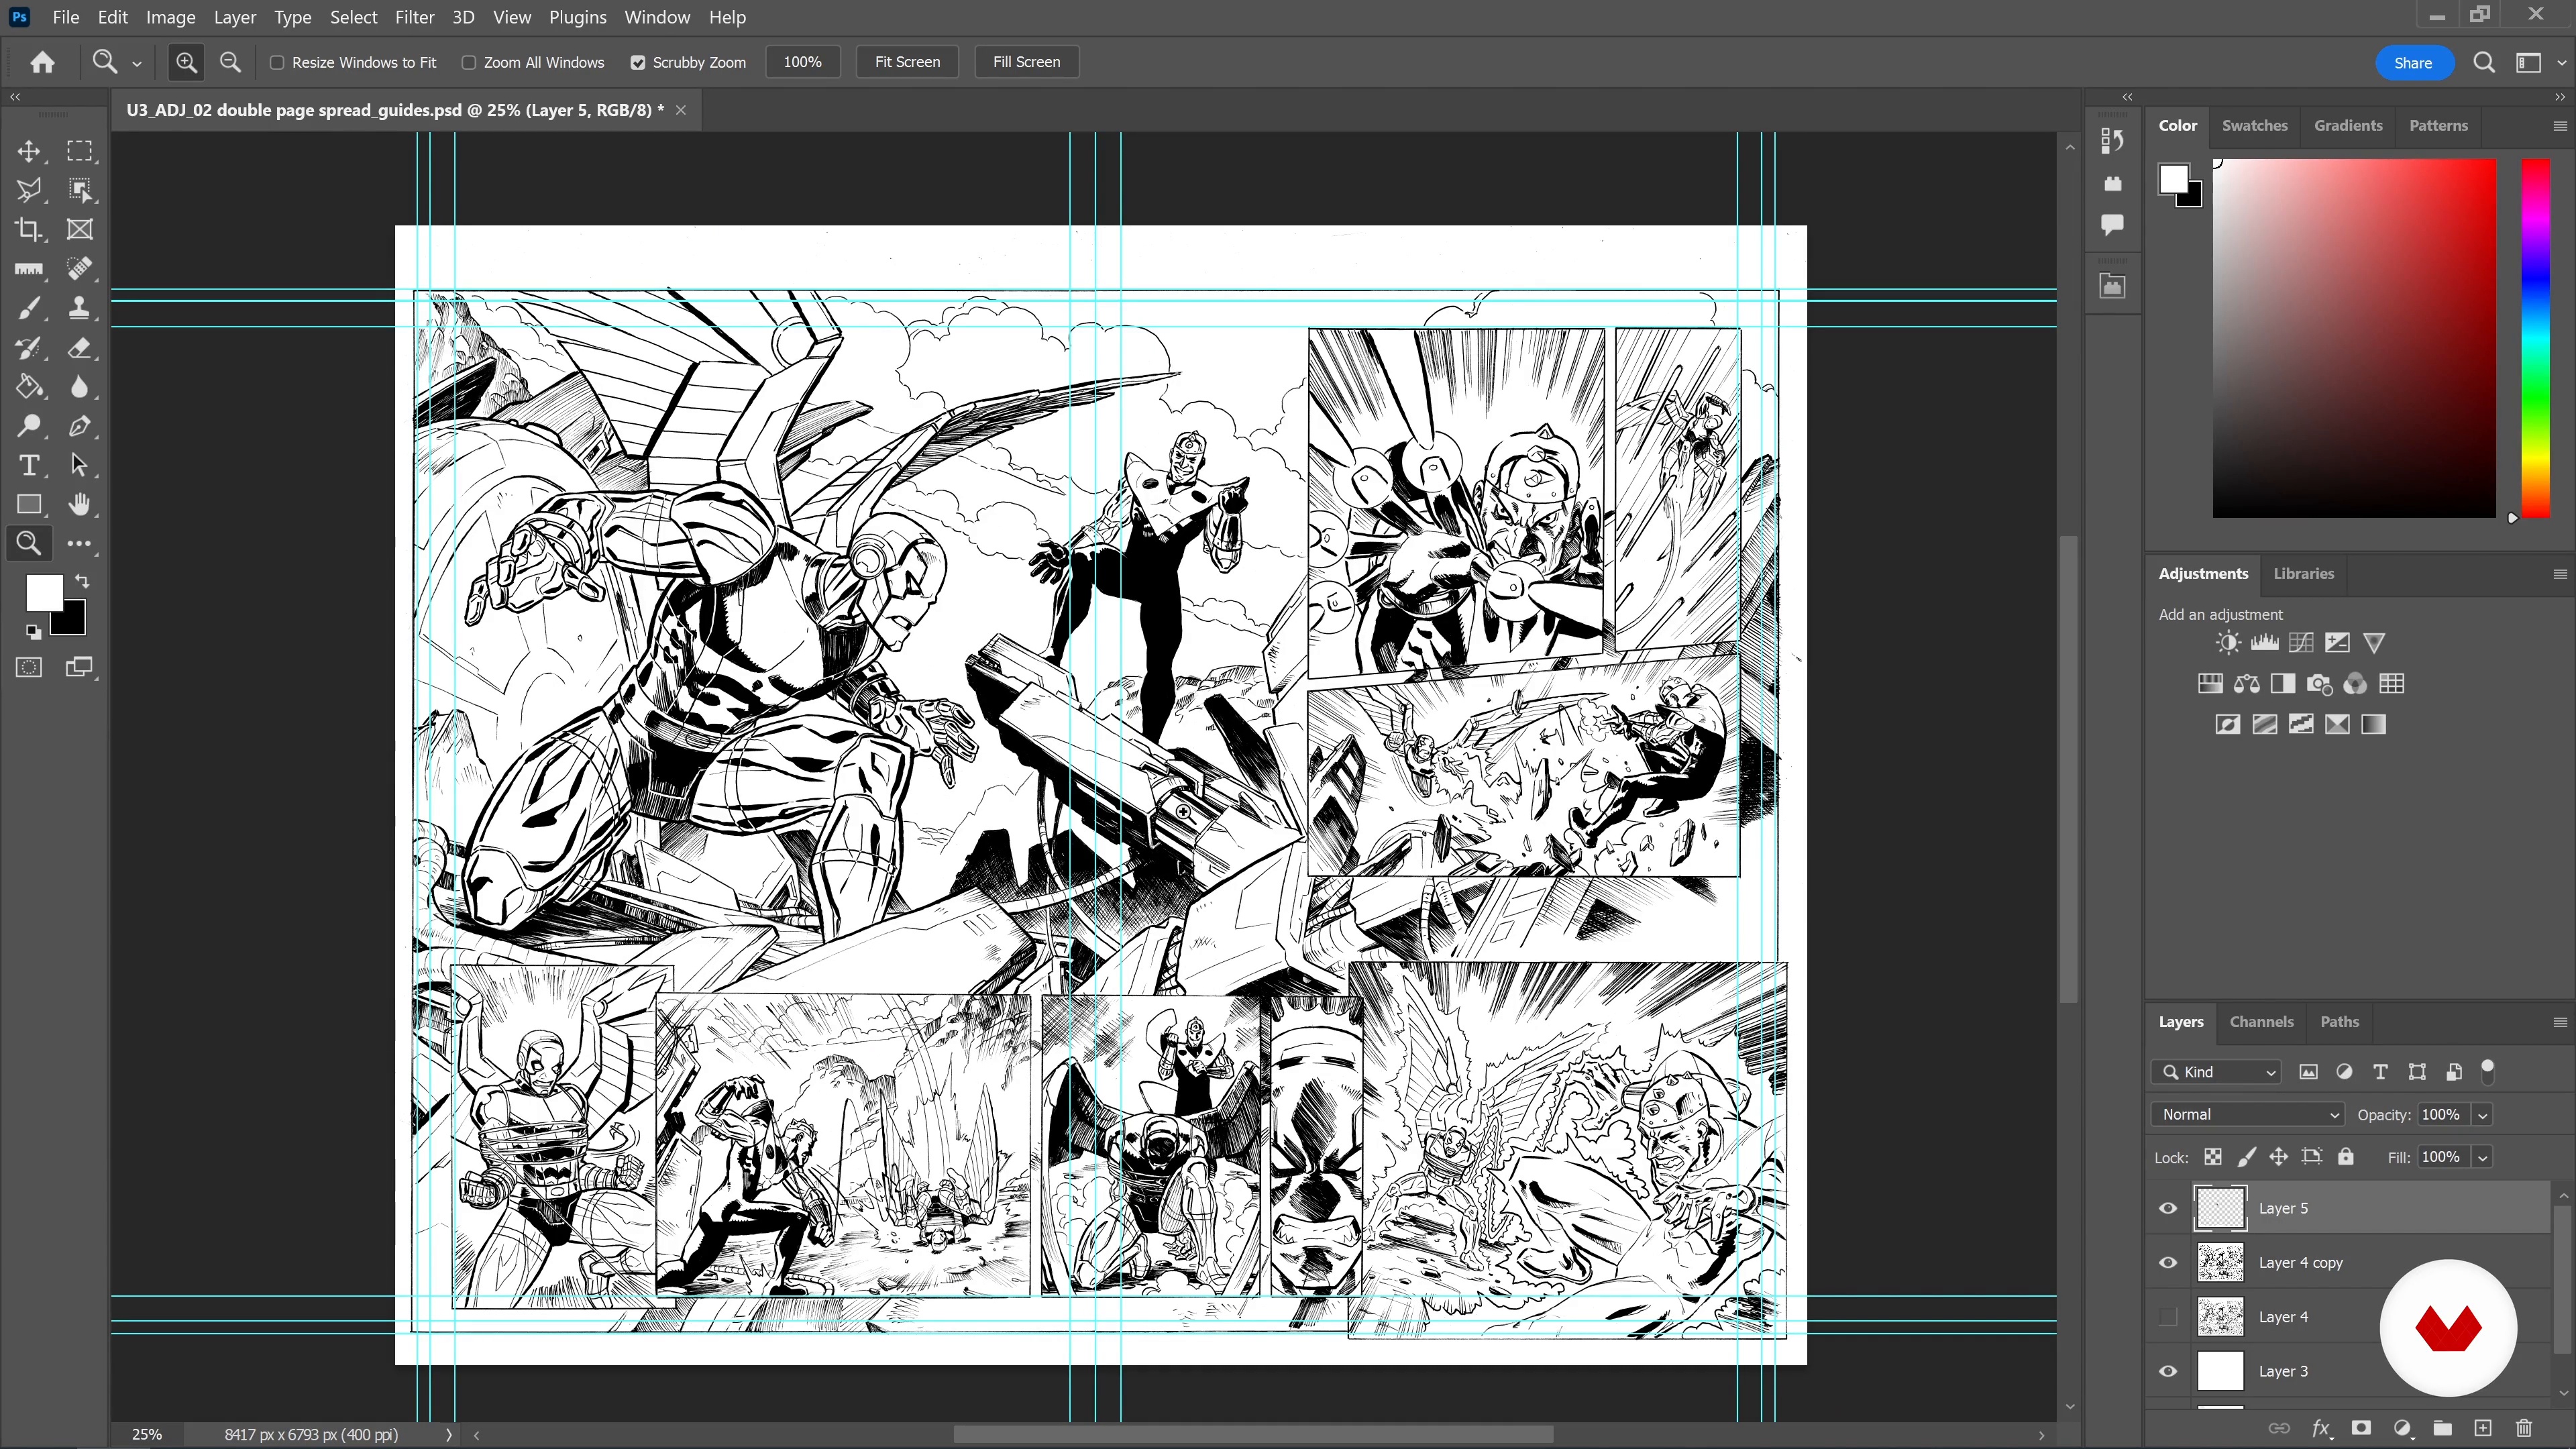Add a Brightness/Contrast adjustment
This screenshot has width=2576, height=1449.
tap(2228, 643)
